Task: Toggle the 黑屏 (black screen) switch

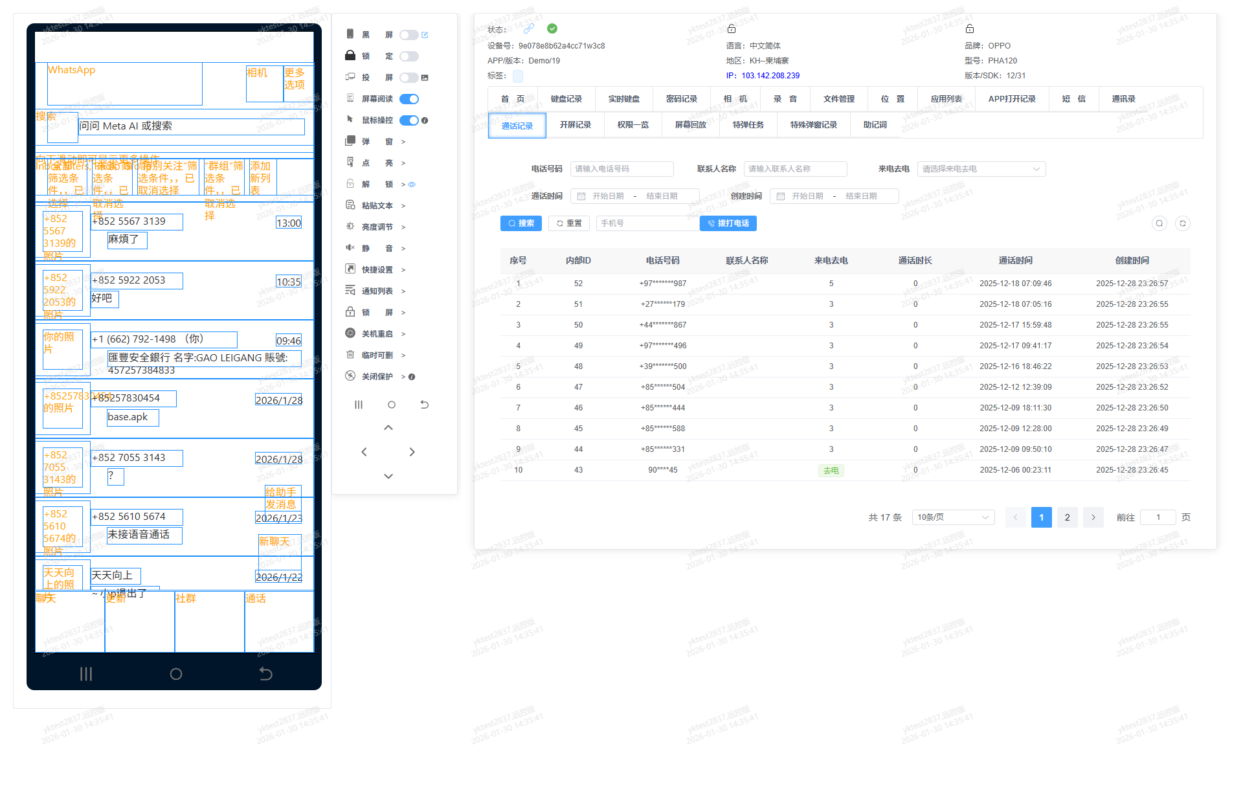Action: 409,35
